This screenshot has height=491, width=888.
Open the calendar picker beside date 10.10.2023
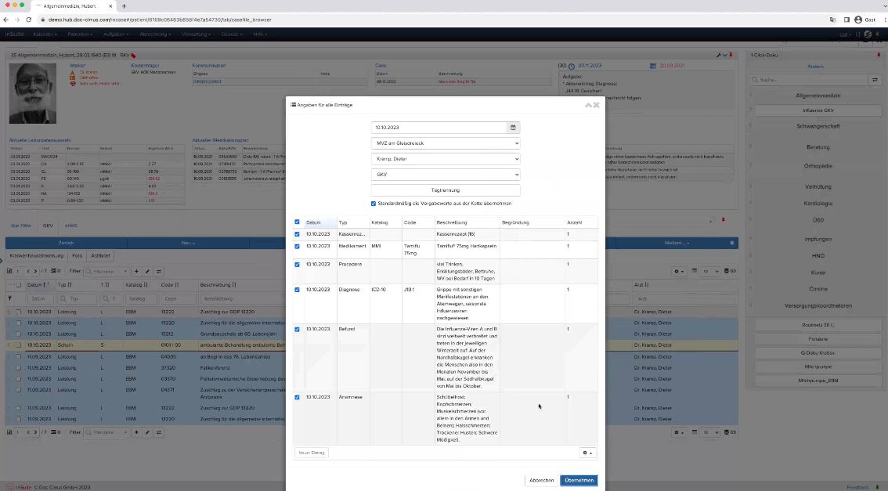[x=513, y=128]
